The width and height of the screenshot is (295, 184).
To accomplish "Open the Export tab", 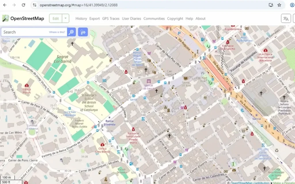I will [94, 18].
